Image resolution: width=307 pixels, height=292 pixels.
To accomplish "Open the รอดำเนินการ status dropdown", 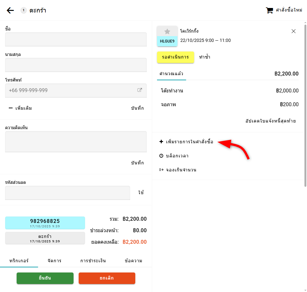I will (x=176, y=57).
